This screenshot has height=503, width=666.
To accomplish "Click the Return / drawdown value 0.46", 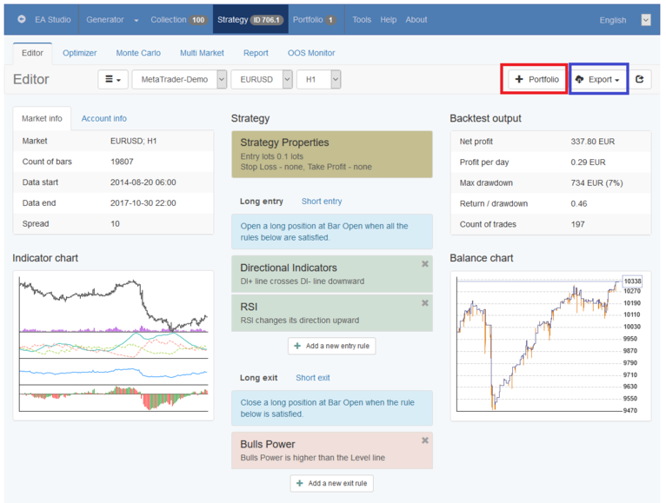I will coord(578,204).
